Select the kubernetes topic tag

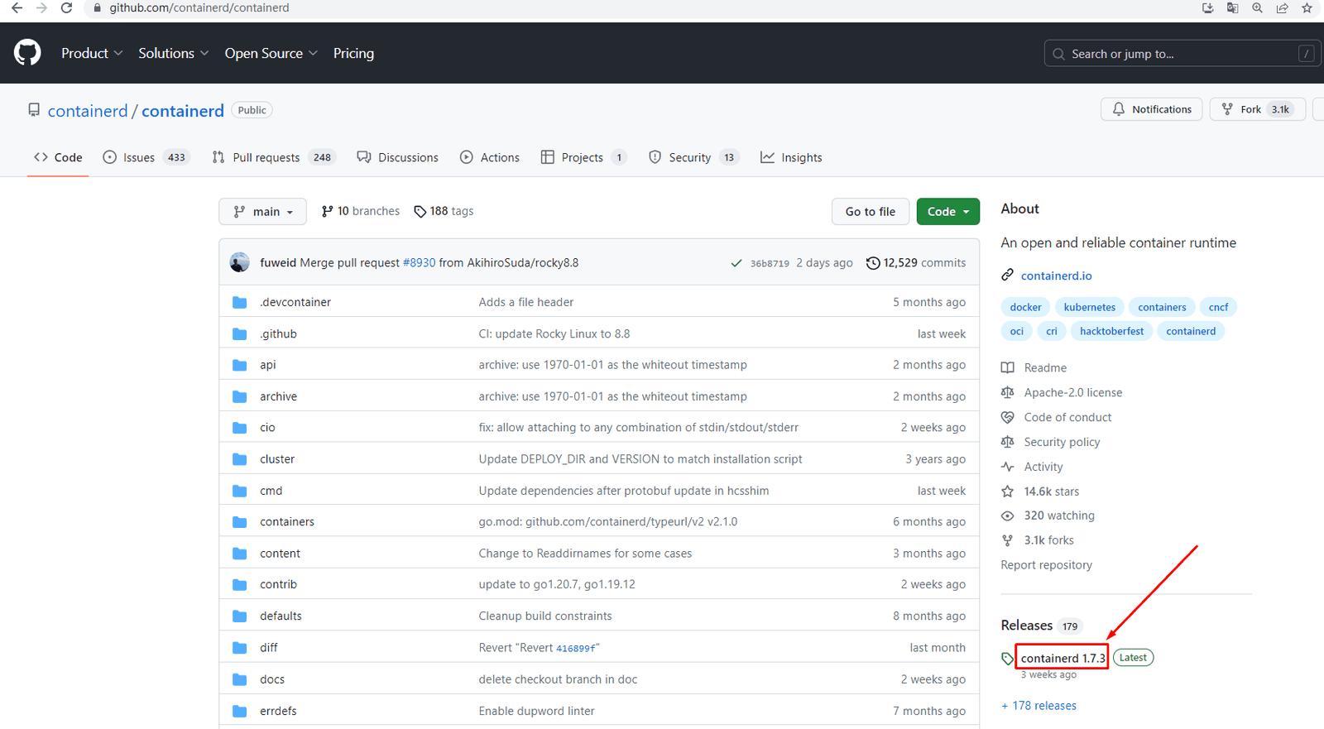pos(1090,307)
